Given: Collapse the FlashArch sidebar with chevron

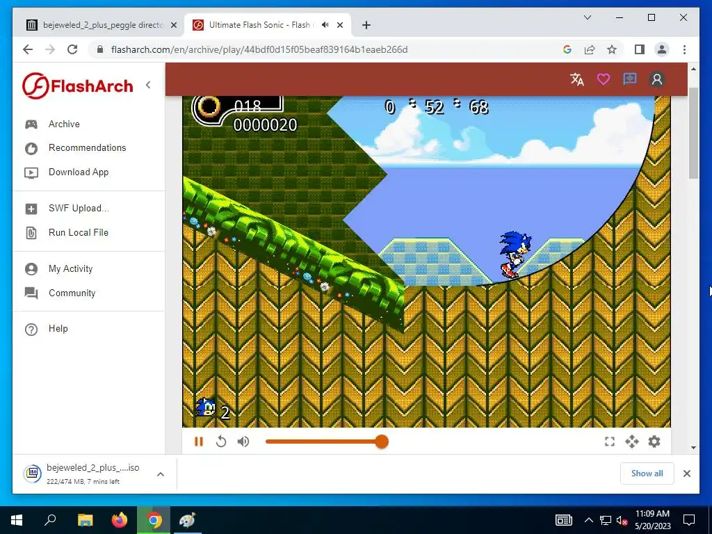Looking at the screenshot, I should coord(148,85).
